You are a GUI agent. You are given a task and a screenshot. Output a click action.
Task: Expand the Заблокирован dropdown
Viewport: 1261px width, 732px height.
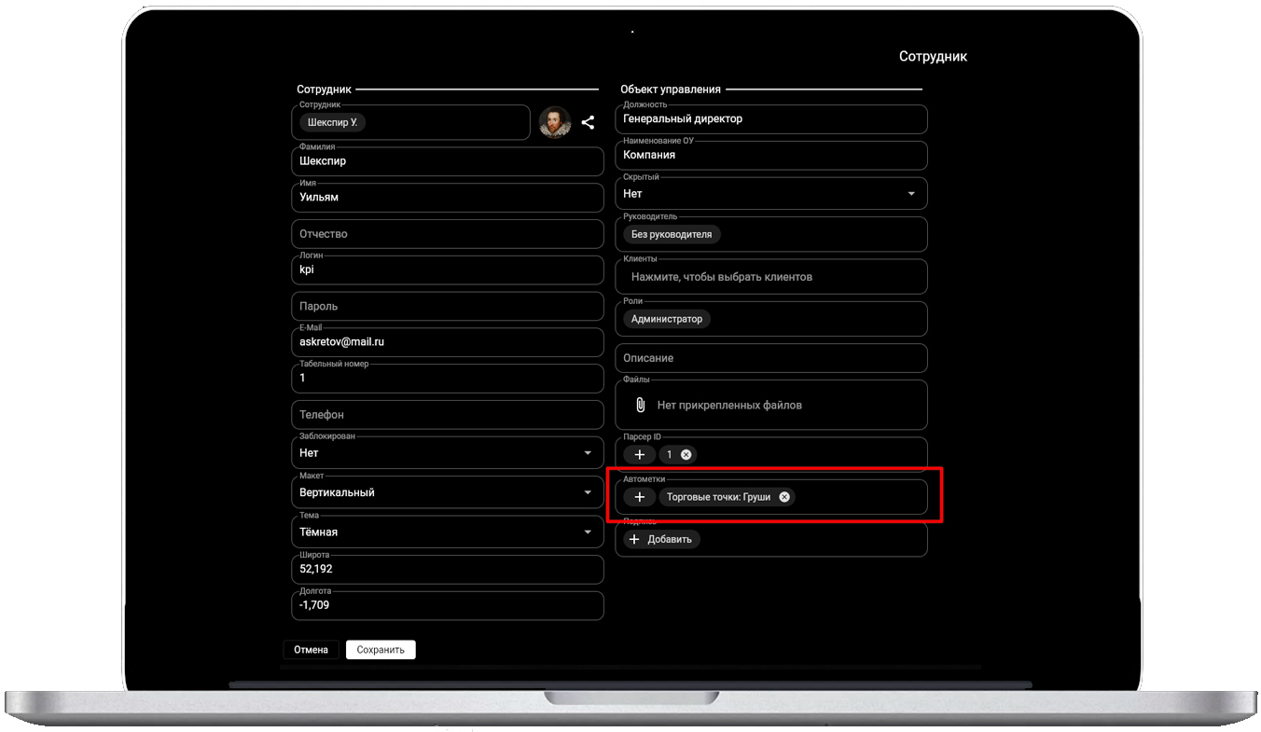[x=588, y=453]
